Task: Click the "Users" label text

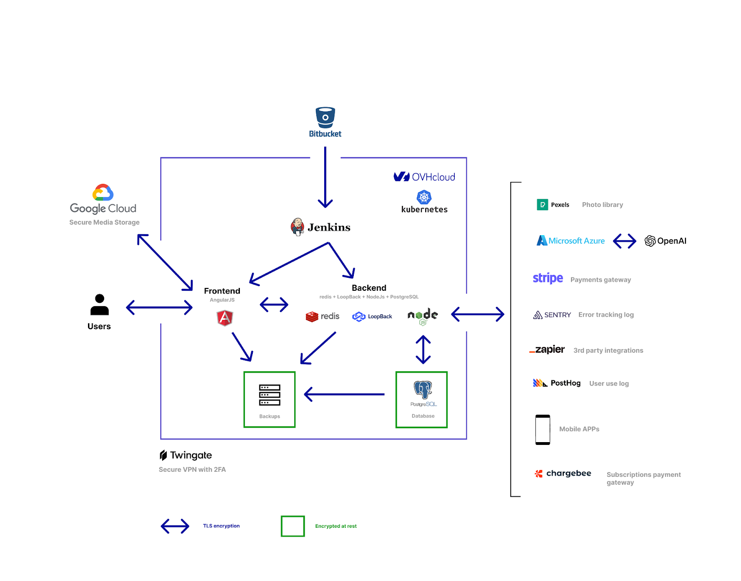Action: [99, 326]
